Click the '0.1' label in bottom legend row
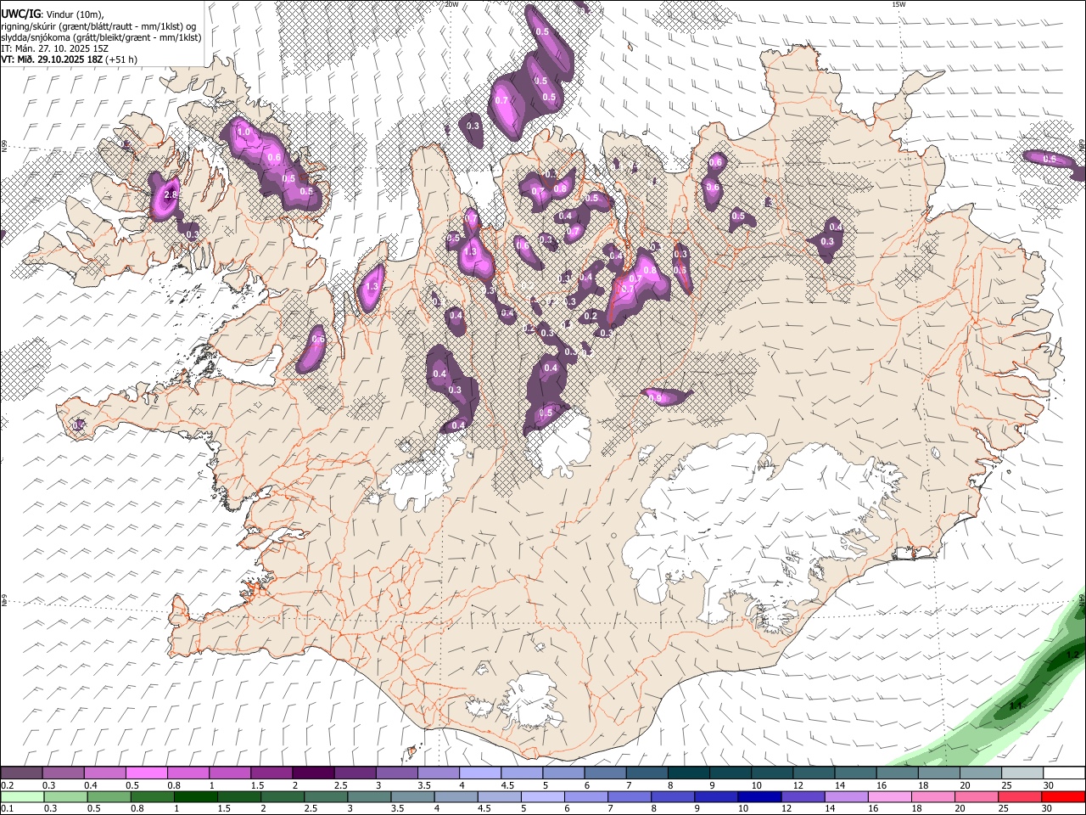This screenshot has height=815, width=1086. [8, 808]
